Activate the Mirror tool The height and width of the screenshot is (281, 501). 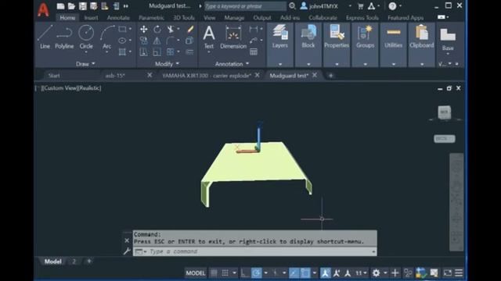(x=157, y=41)
